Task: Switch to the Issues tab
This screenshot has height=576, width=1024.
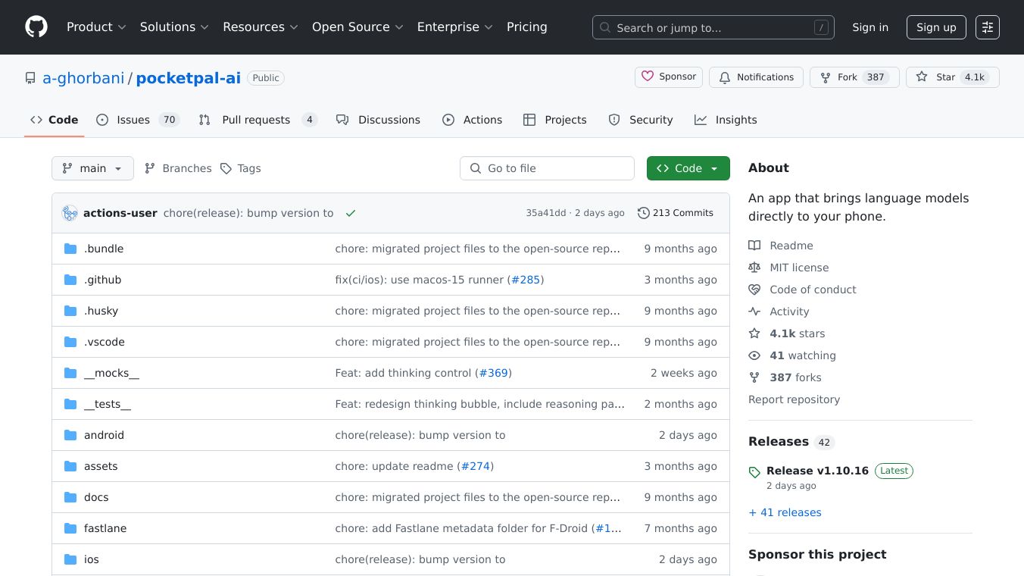Action: pos(137,120)
